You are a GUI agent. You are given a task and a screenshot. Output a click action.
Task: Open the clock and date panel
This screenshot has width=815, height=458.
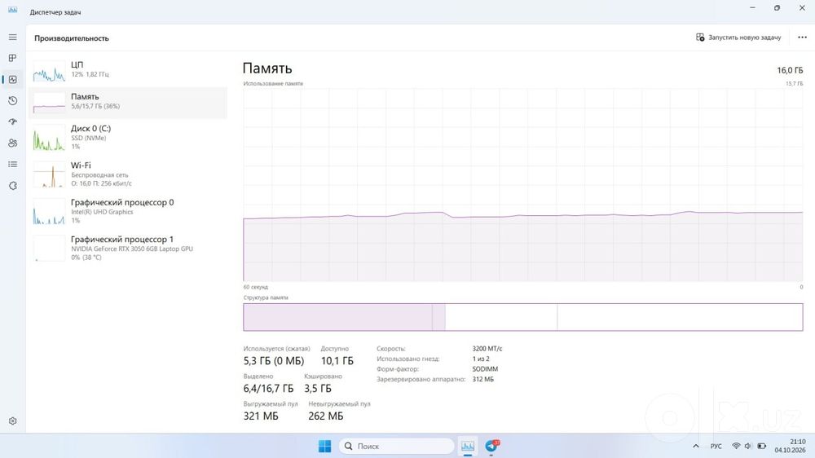[x=790, y=446]
